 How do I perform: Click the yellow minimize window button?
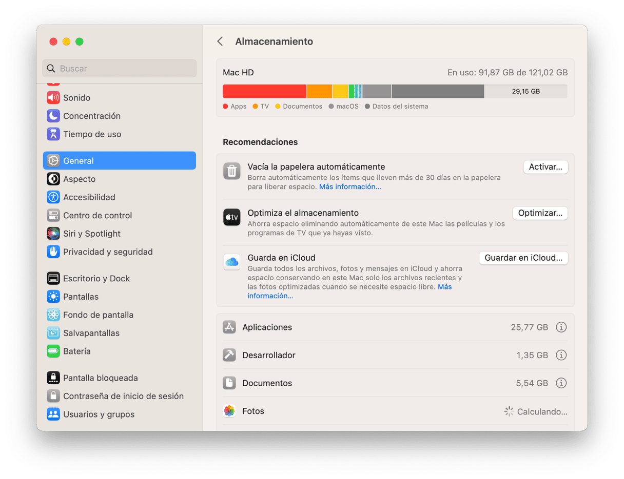coord(66,41)
